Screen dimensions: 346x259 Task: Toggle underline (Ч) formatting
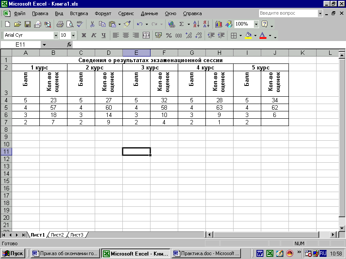103,35
